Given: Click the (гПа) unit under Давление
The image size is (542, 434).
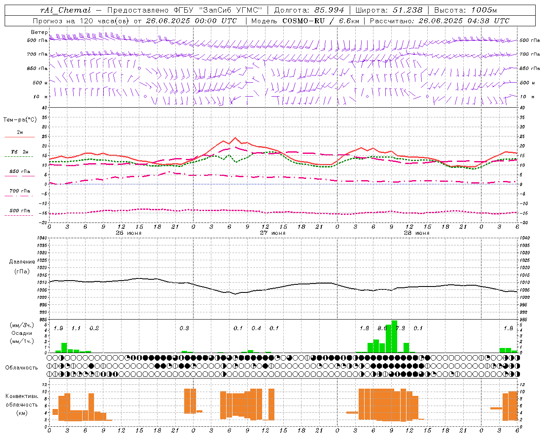Looking at the screenshot, I should (x=22, y=271).
